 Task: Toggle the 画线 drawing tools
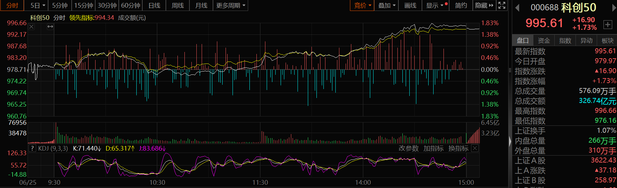[x=410, y=5]
